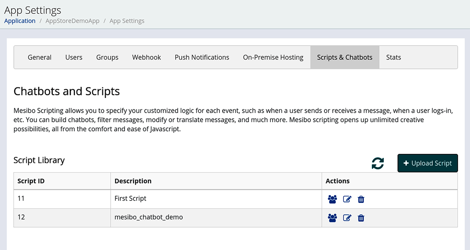Image resolution: width=470 pixels, height=250 pixels.
Task: Click the AppStoreDemoApp breadcrumb
Action: click(x=73, y=21)
